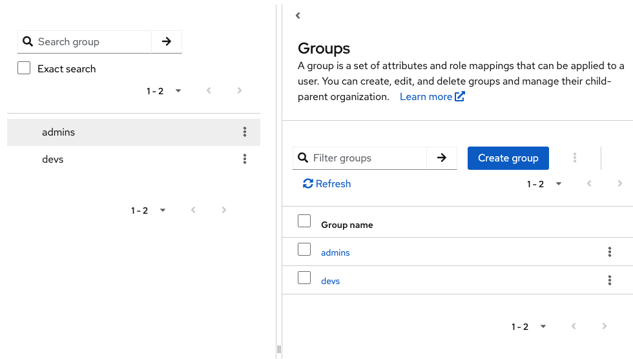Viewport: 633px width, 359px height.
Task: Click the Create group button
Action: point(508,158)
